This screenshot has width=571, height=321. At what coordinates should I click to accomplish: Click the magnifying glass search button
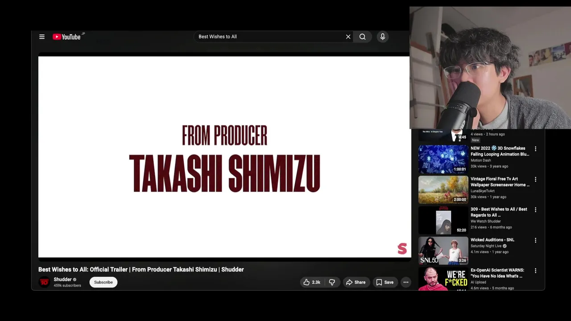[363, 37]
